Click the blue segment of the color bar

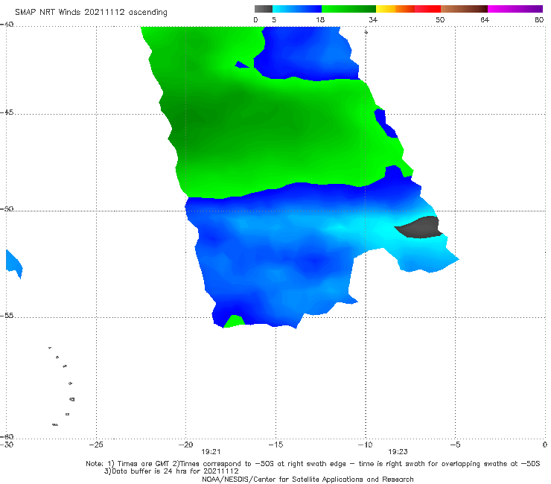[x=297, y=9]
